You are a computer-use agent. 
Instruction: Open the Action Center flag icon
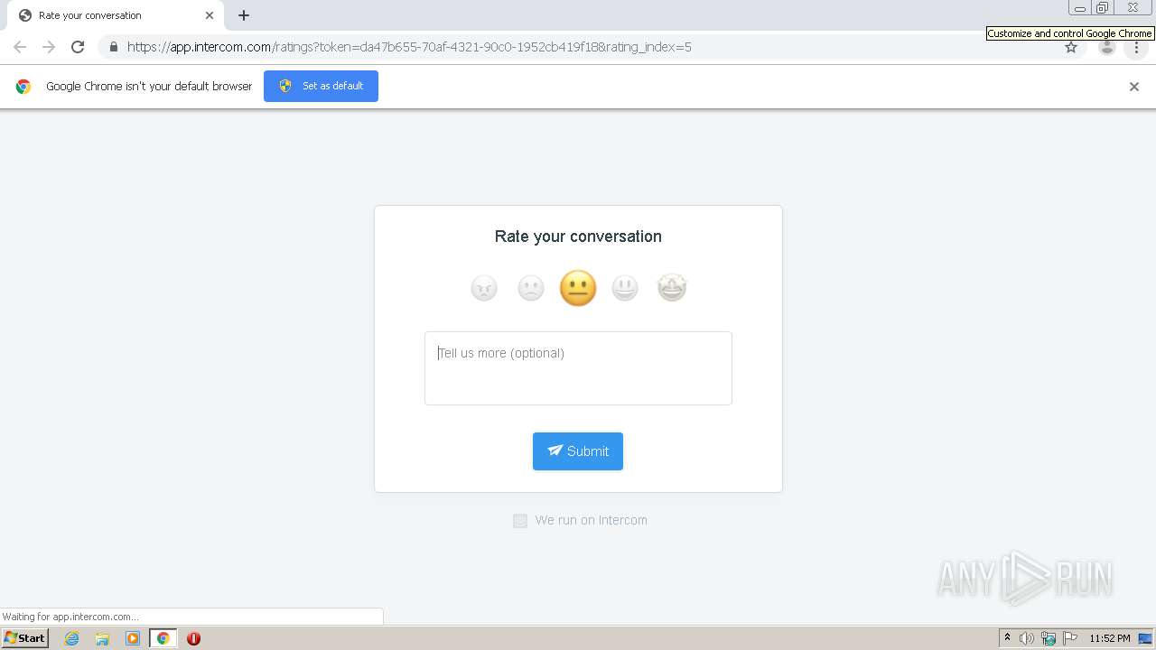click(x=1070, y=638)
